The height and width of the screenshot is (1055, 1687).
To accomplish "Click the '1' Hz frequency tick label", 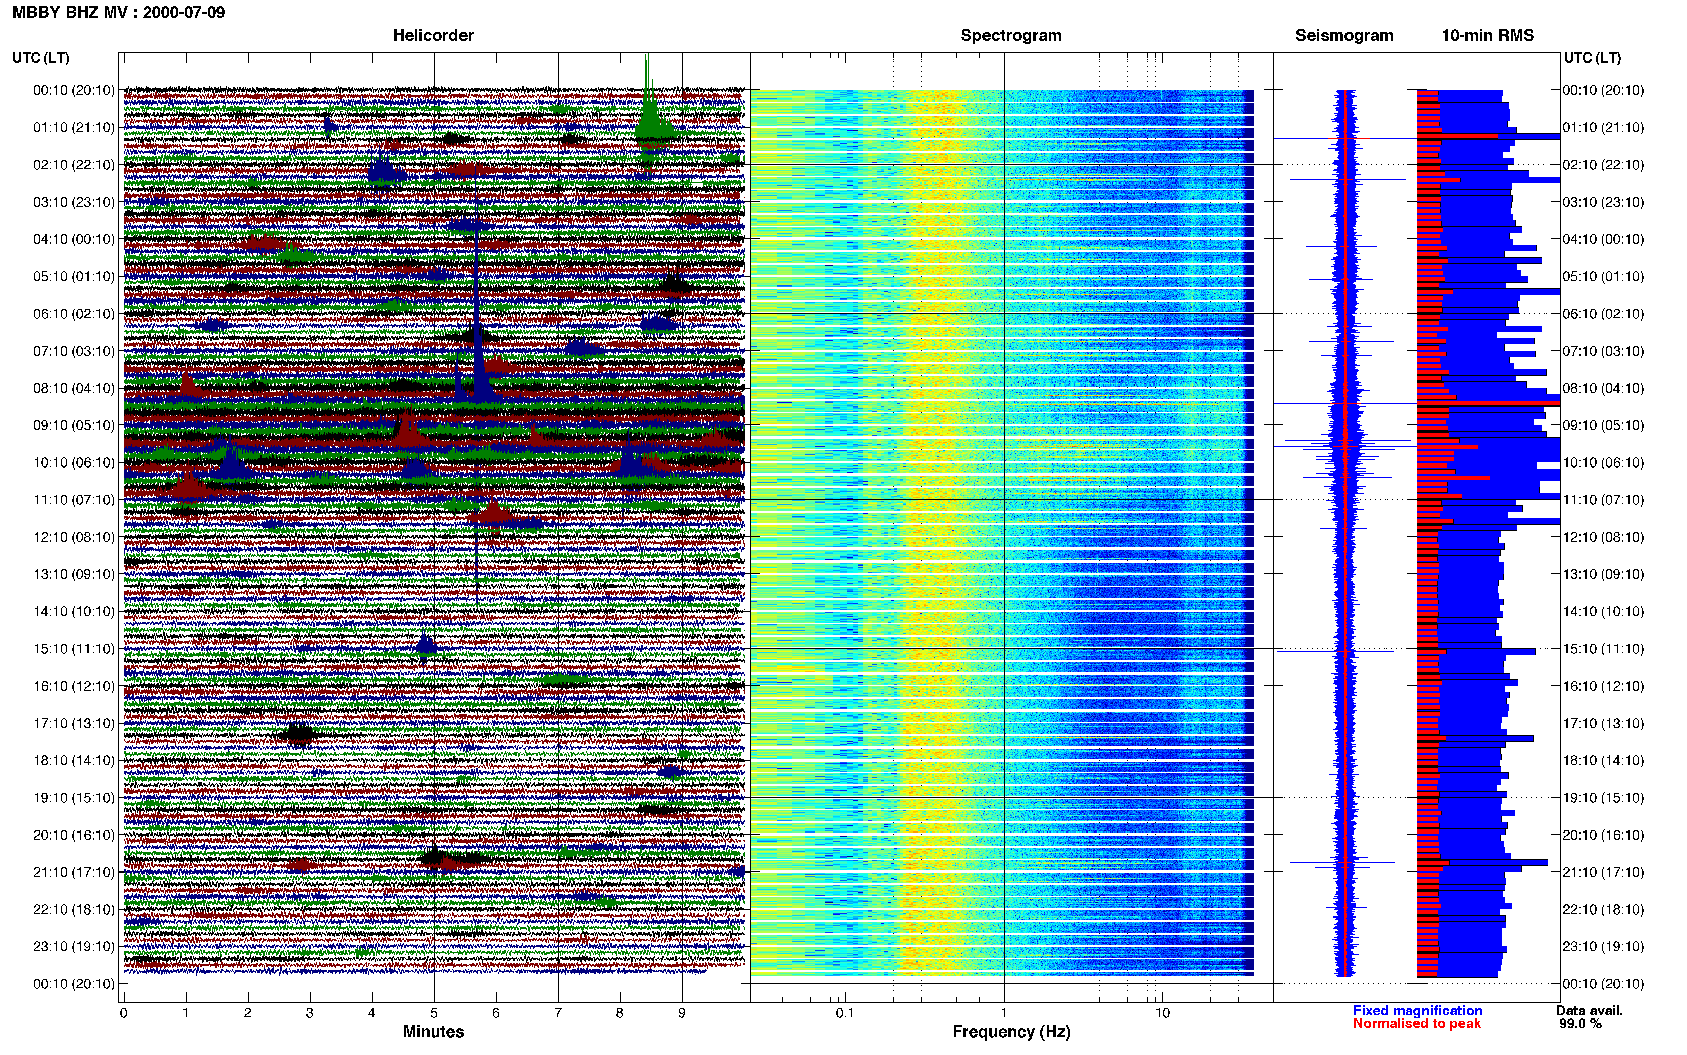I will (1004, 1012).
